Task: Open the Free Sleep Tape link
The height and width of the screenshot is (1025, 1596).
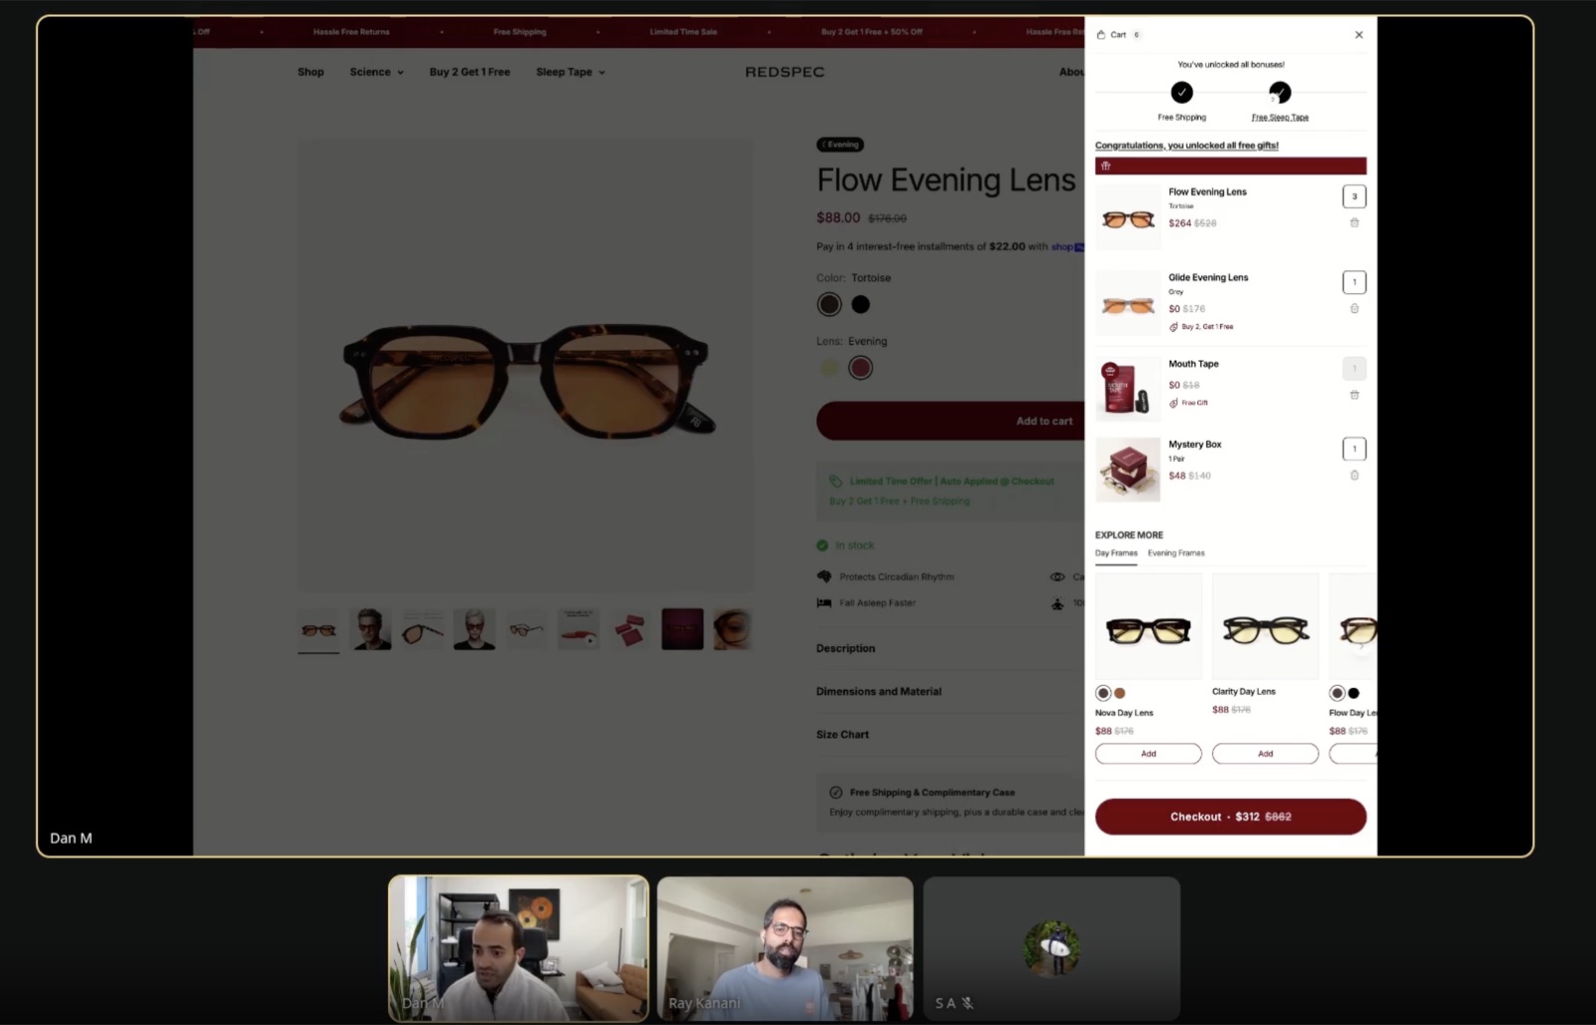Action: pos(1280,118)
